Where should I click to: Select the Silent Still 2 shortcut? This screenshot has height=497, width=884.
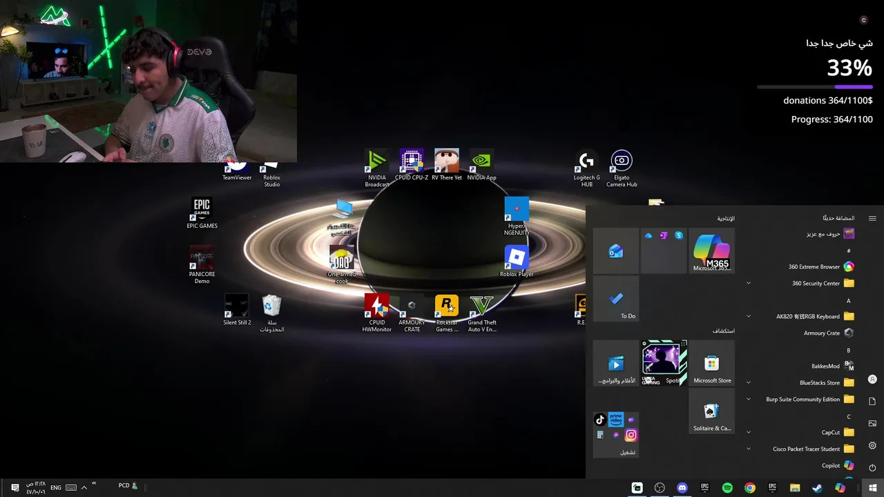237,309
